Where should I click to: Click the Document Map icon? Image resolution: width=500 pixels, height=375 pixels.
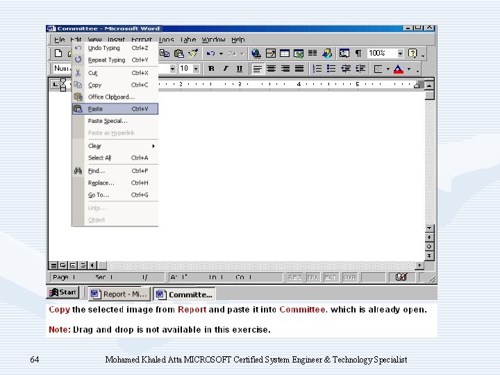[x=344, y=53]
